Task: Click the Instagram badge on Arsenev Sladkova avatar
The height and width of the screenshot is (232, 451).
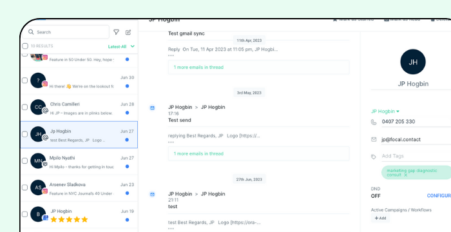Action: pos(45,191)
